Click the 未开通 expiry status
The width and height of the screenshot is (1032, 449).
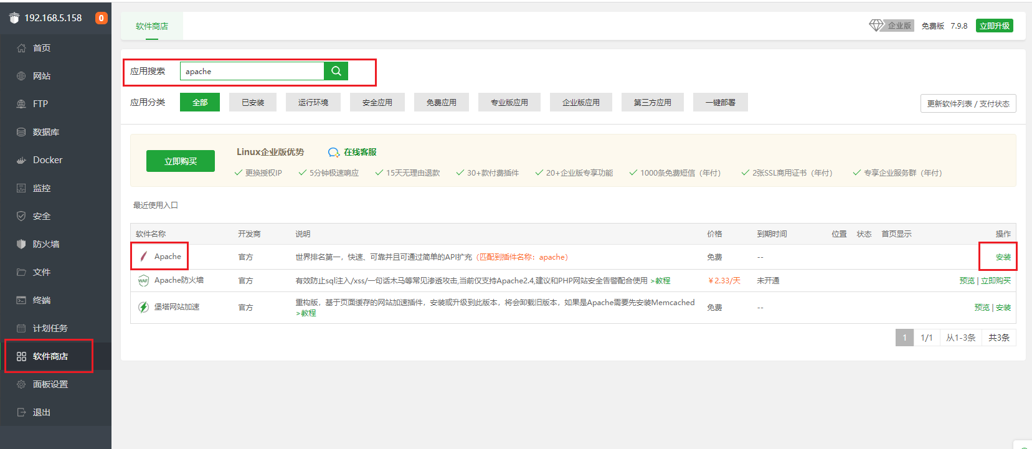[x=768, y=281]
